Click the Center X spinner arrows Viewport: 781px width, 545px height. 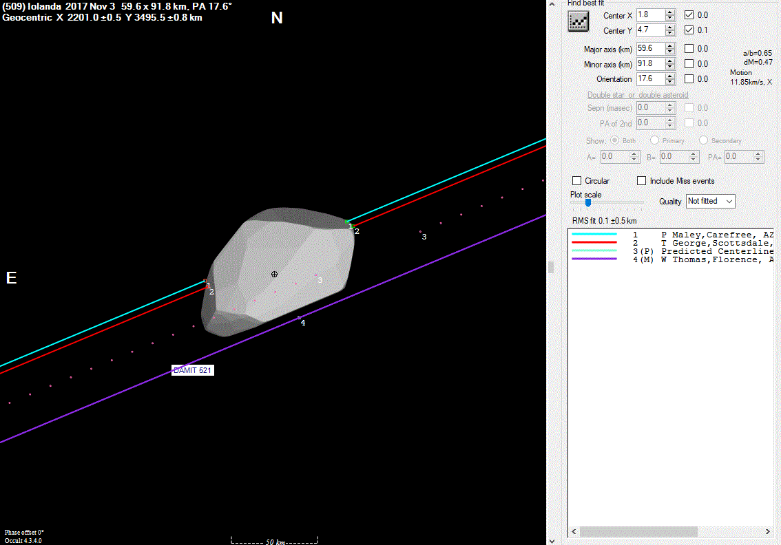point(670,14)
